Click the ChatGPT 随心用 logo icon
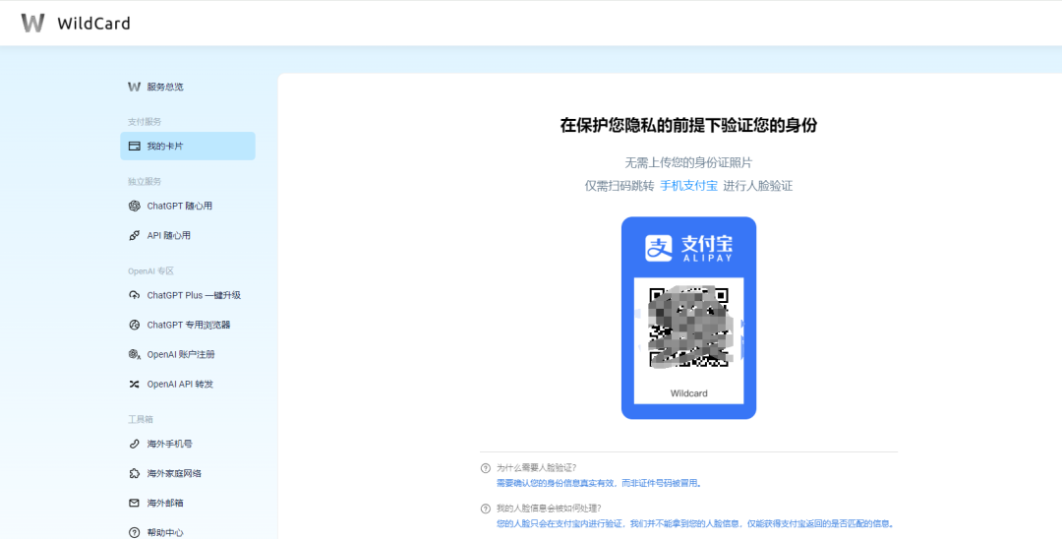 coord(134,206)
